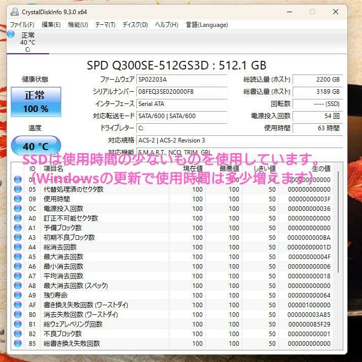362x362 pixels.
Task: Click status icon for 初期不良ブロック数 row
Action: 18,237
